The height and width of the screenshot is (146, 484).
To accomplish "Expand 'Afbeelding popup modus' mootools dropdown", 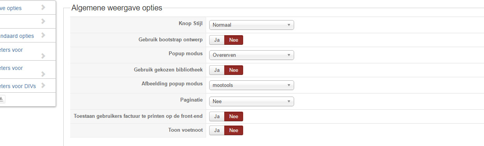I will [252, 85].
